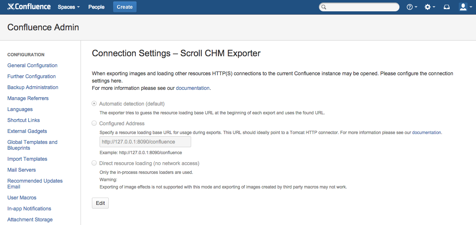476x225 pixels.
Task: Open the Mail Servers admin page
Action: (x=22, y=170)
